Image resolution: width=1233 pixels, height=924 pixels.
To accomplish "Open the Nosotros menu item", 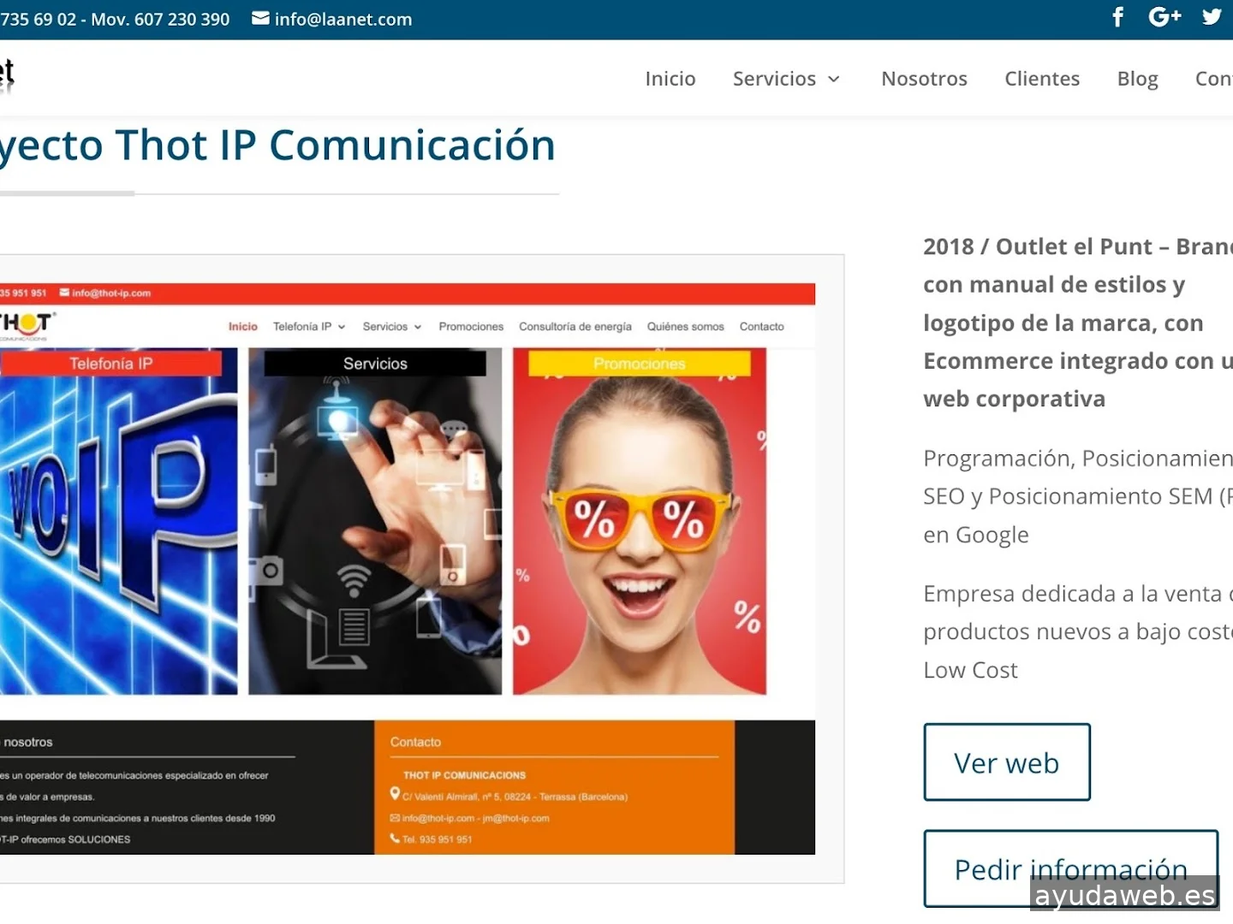I will (x=924, y=79).
